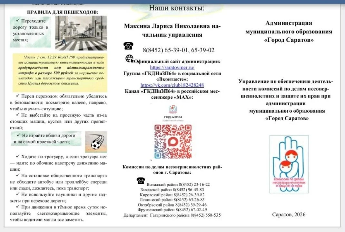Viewport: 345px width, 232px height.
Task: Click the globe icon beside official site
Action: click(x=130, y=59)
